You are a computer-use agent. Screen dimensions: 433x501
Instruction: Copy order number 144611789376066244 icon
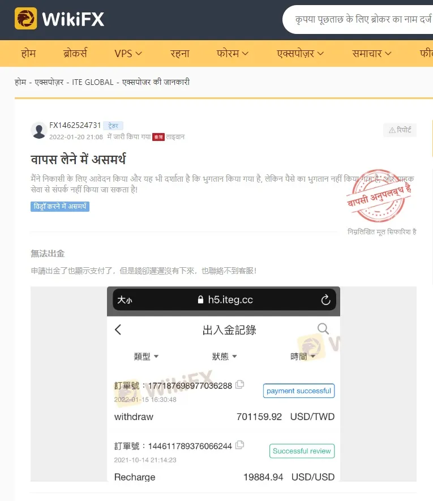(x=239, y=445)
